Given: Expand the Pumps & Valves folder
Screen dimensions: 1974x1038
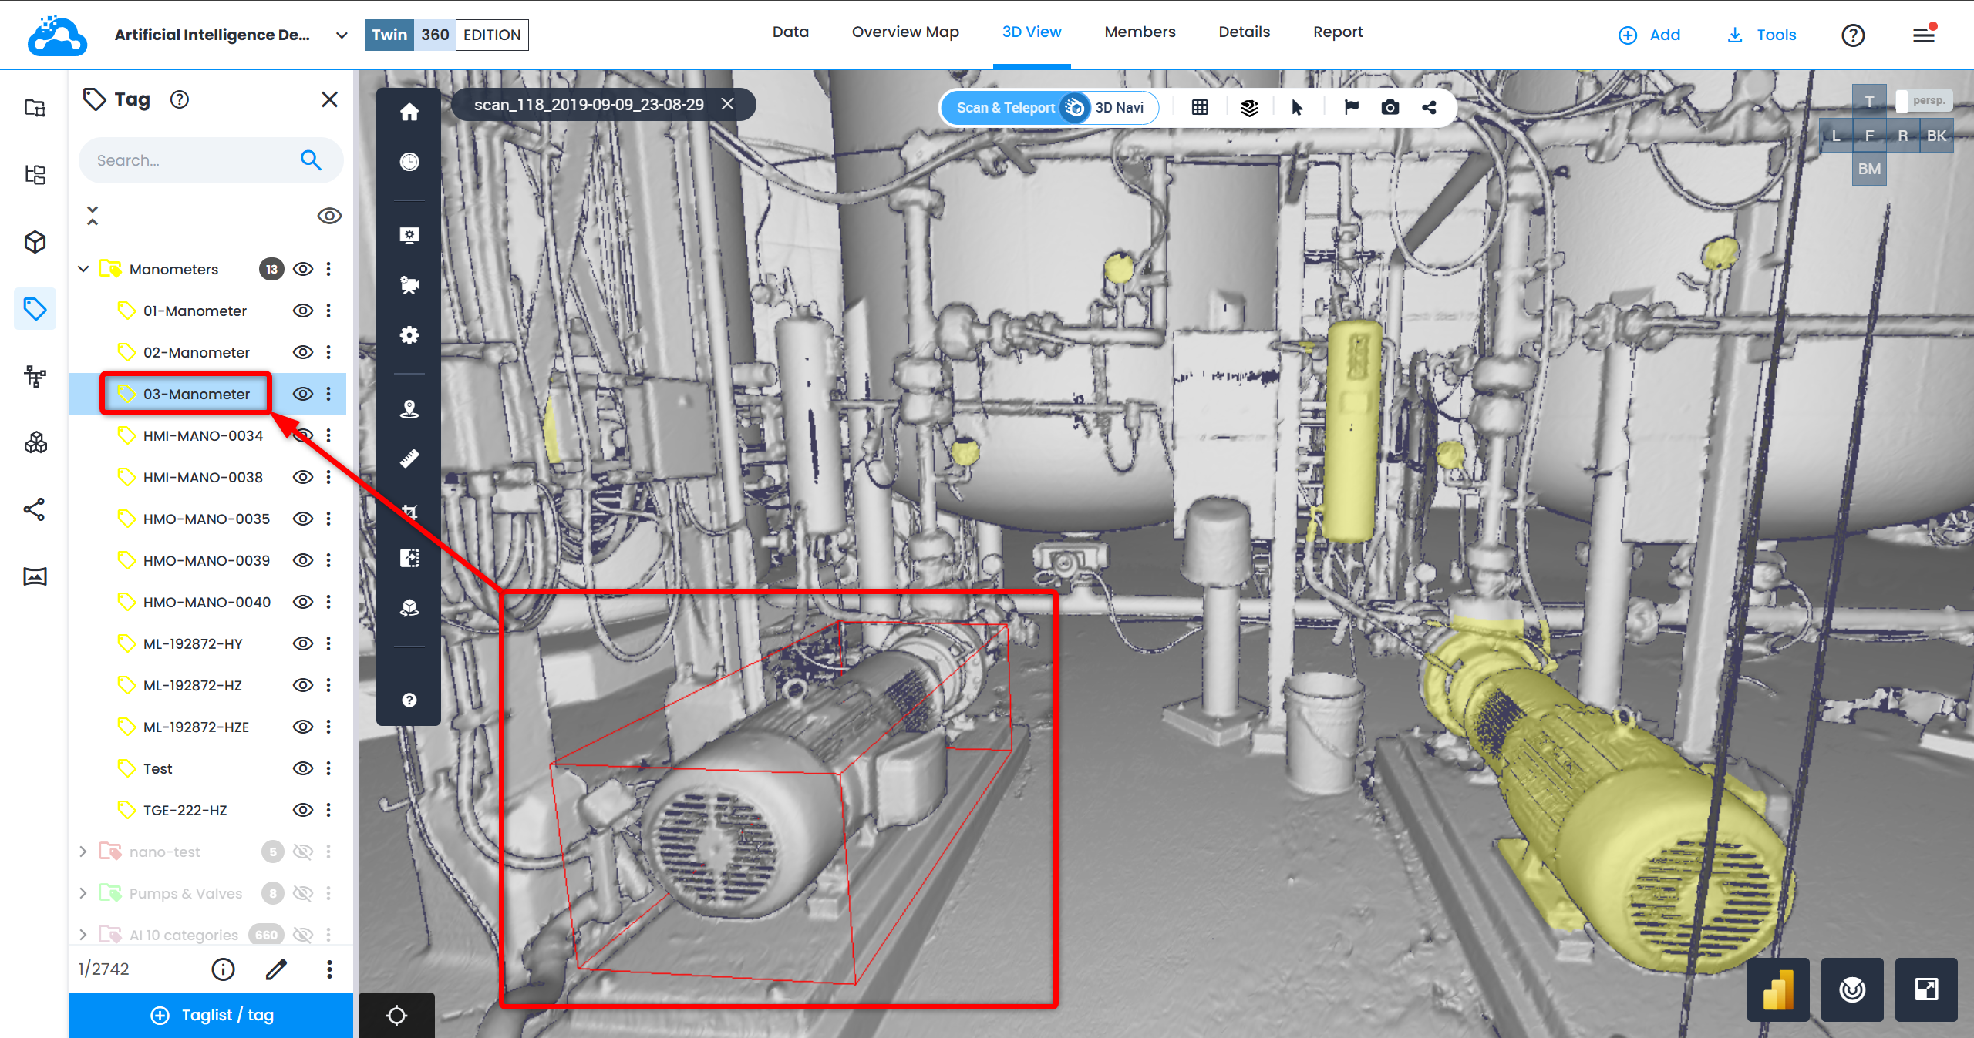Looking at the screenshot, I should point(83,893).
